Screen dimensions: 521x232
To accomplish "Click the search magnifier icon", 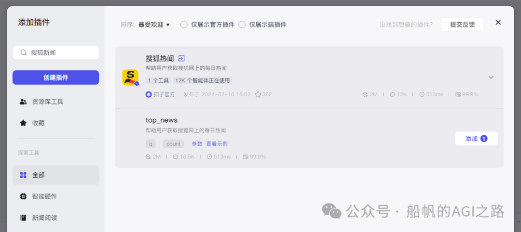I will 23,52.
